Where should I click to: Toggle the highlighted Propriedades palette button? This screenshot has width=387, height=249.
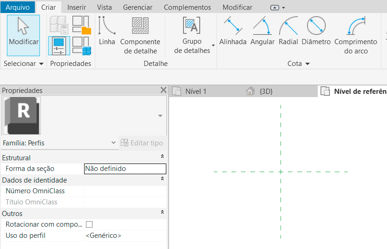tap(59, 46)
